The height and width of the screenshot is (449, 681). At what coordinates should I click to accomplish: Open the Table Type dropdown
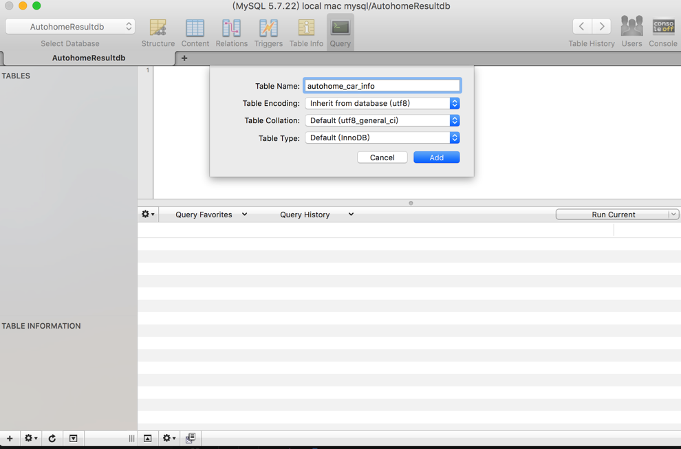tap(382, 138)
